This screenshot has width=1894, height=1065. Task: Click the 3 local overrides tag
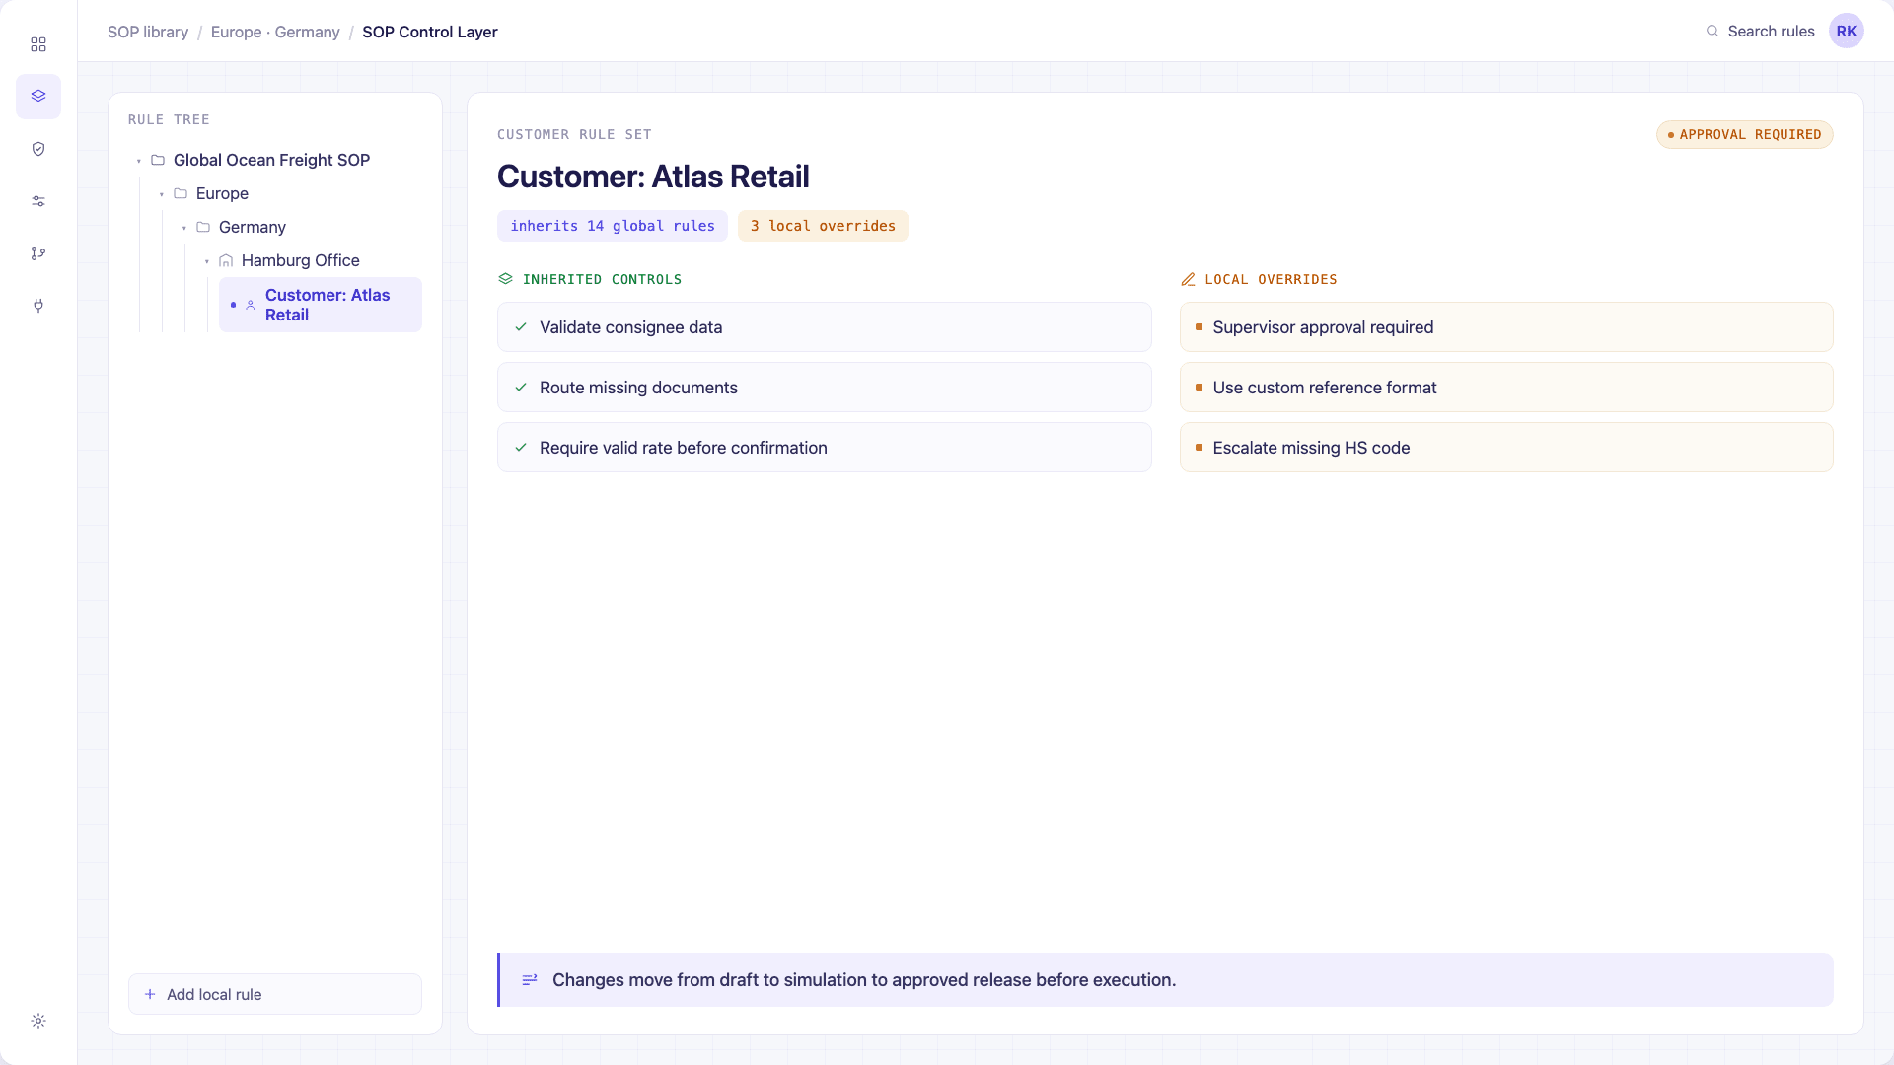point(823,226)
